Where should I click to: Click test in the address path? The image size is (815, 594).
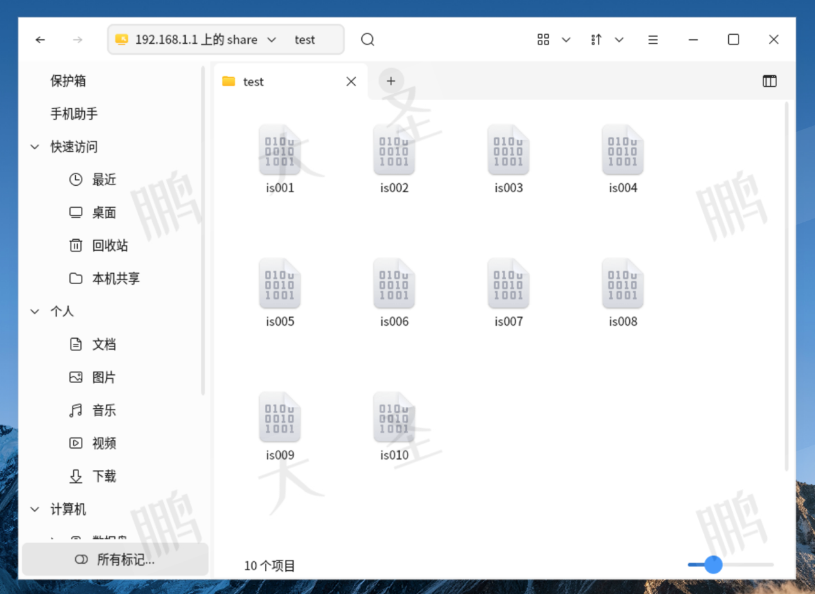305,40
